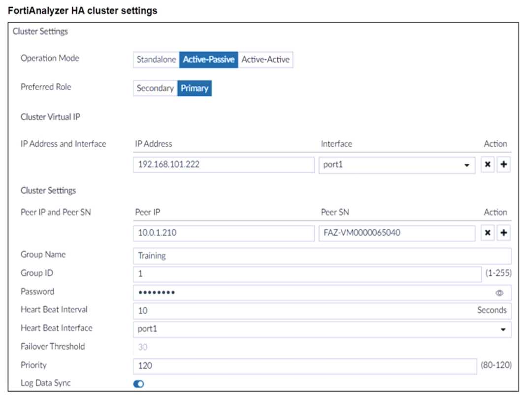The width and height of the screenshot is (522, 396).
Task: Add another Cluster Virtual IP row
Action: pyautogui.click(x=504, y=165)
